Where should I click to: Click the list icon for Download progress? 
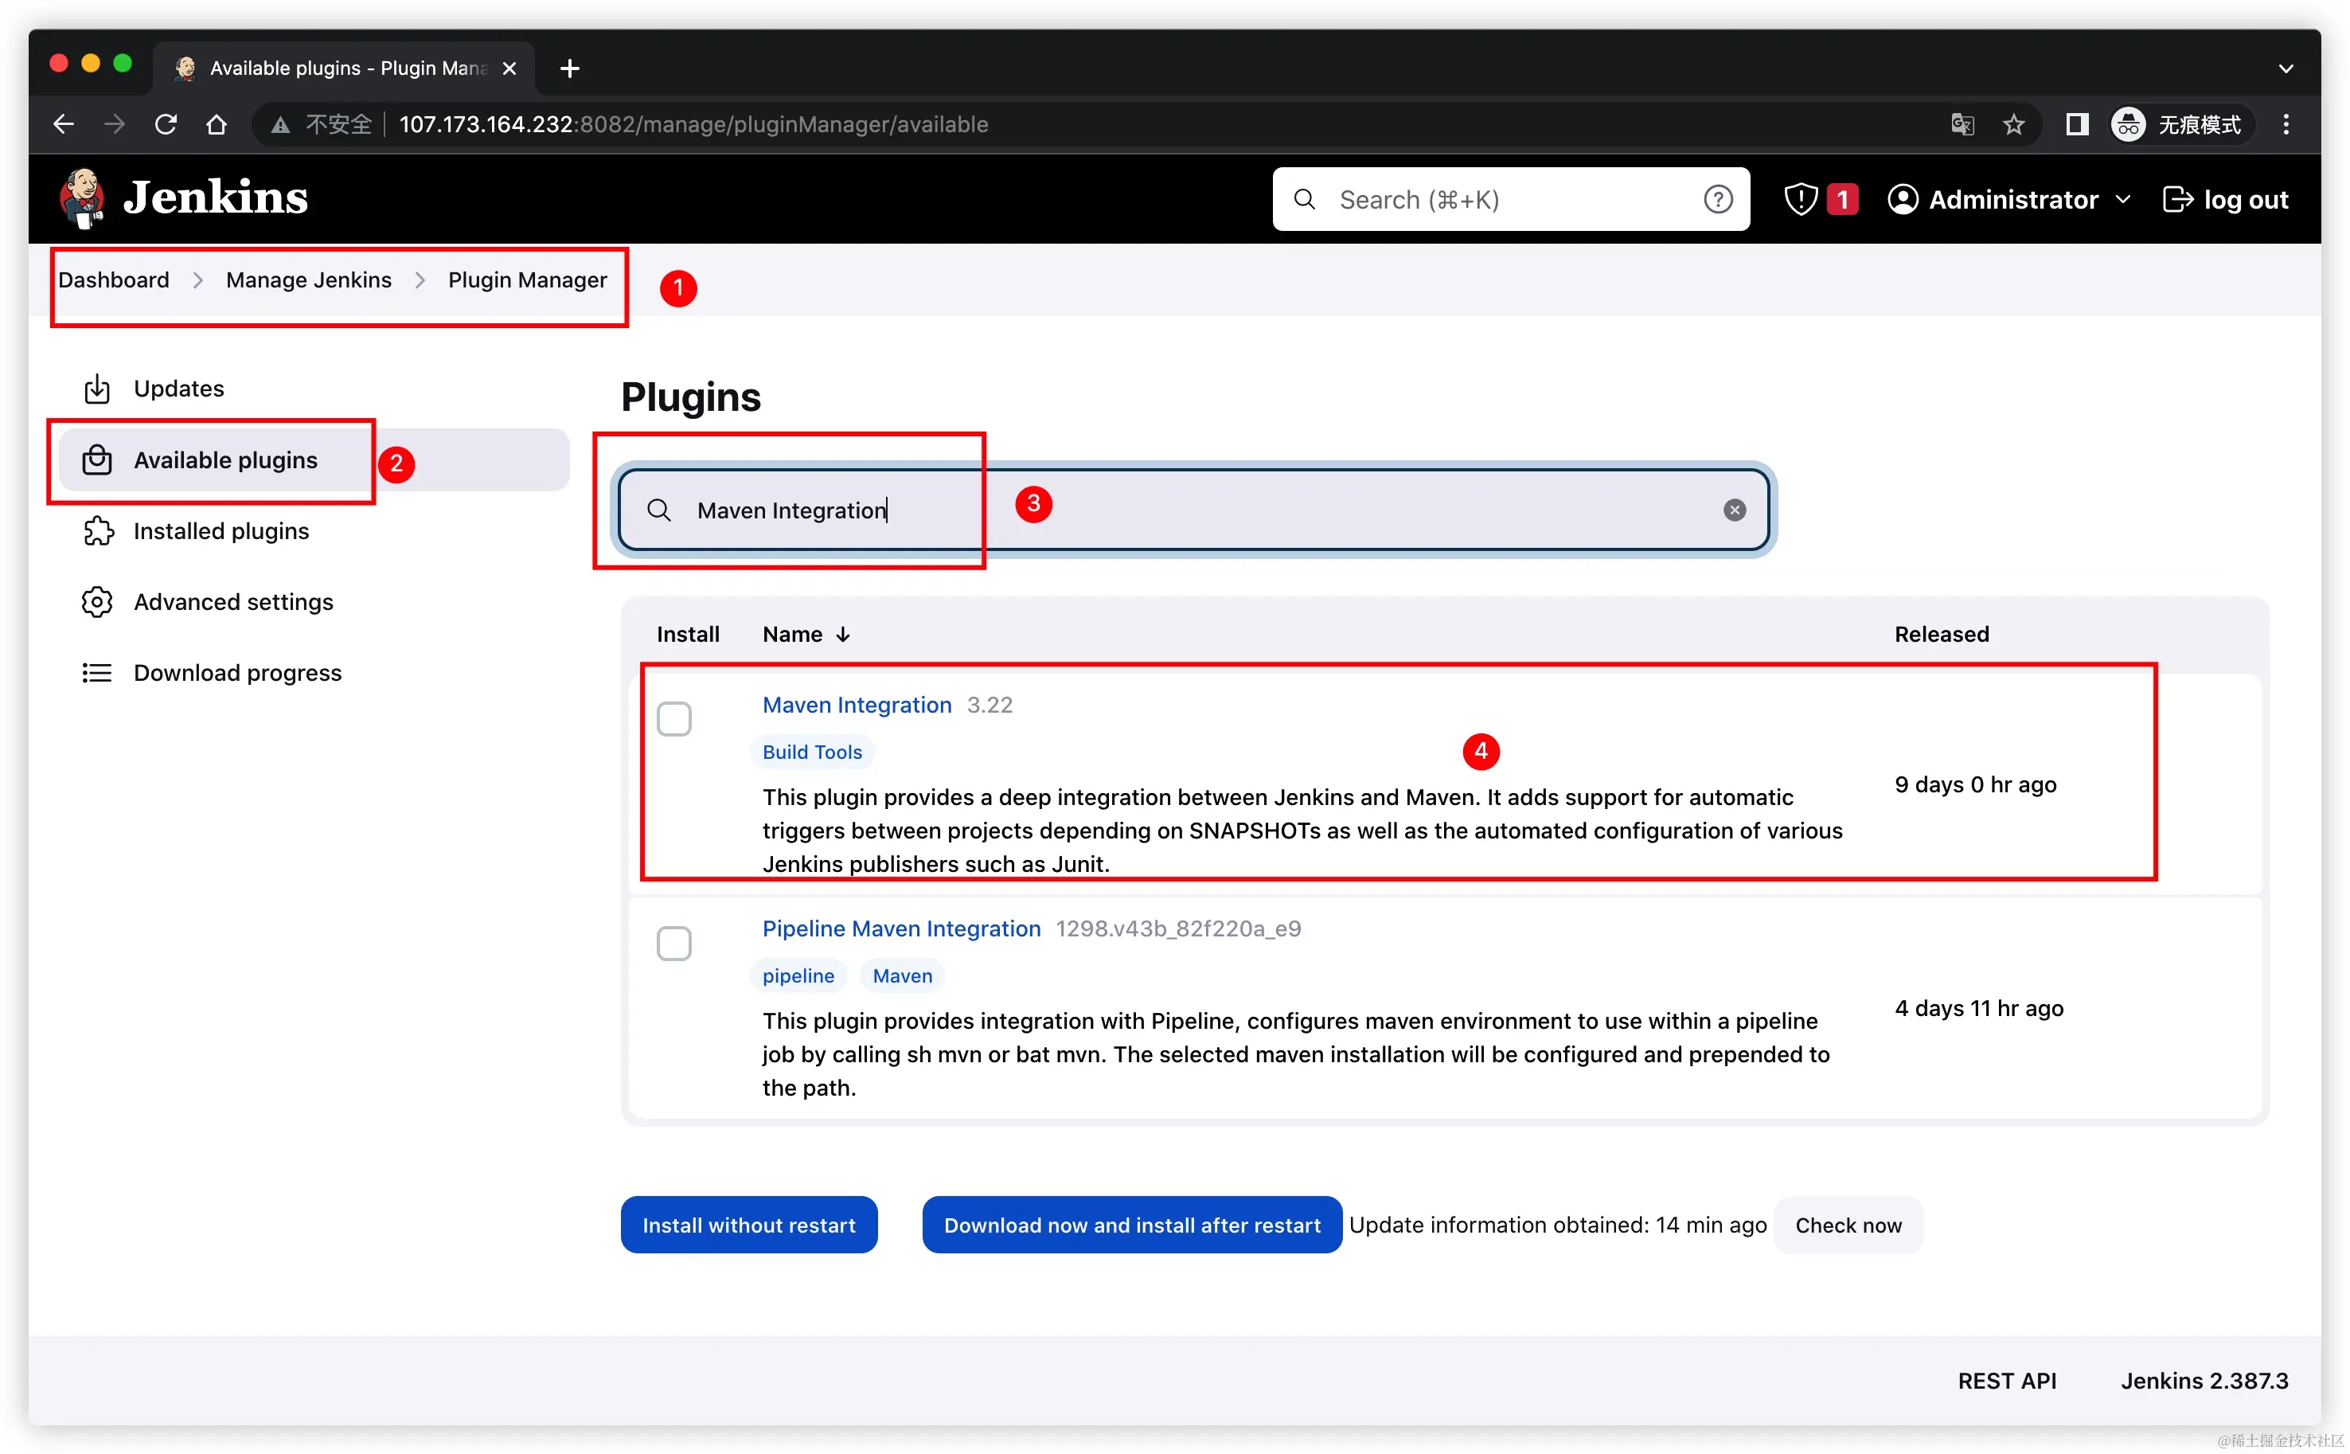tap(96, 673)
